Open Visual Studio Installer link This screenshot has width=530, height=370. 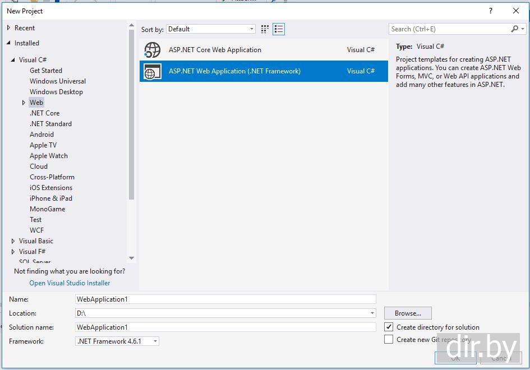70,283
